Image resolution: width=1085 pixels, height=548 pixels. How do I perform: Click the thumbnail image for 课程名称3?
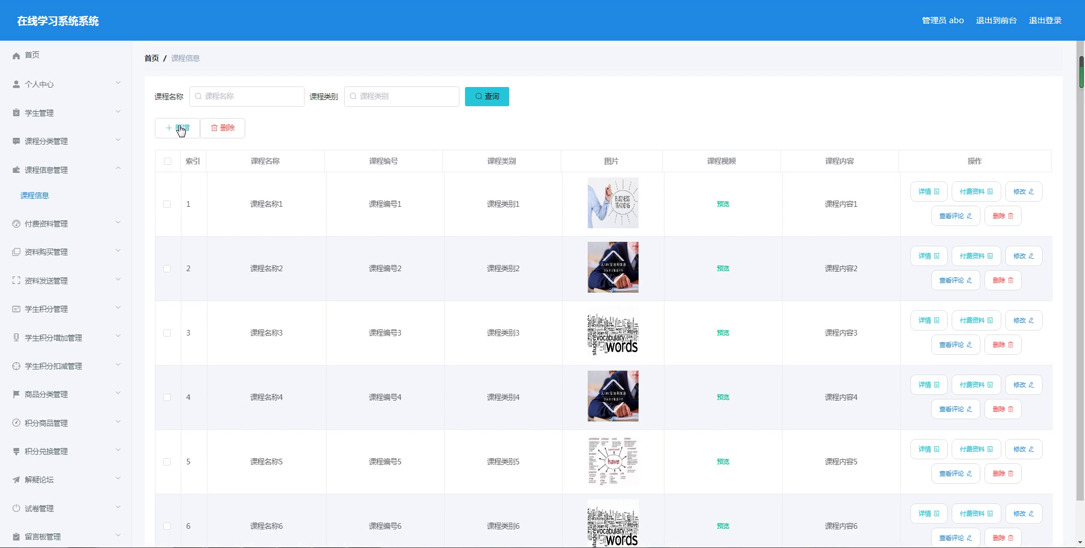coord(613,332)
